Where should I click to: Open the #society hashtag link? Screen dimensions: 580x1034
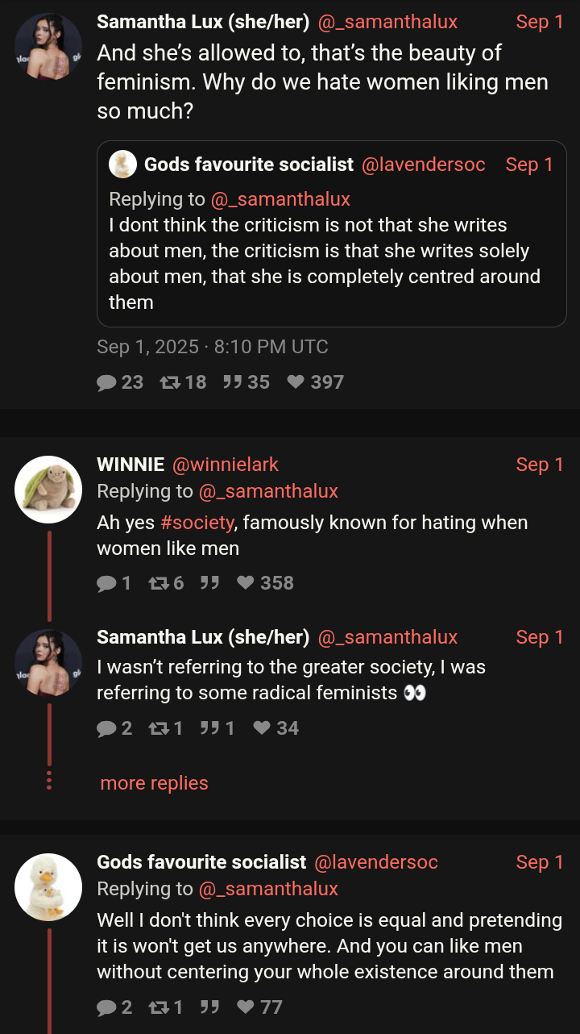[197, 523]
